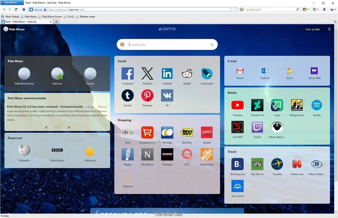This screenshot has width=338, height=218.
Task: Launch Spotify shortcut
Action: pos(316,105)
